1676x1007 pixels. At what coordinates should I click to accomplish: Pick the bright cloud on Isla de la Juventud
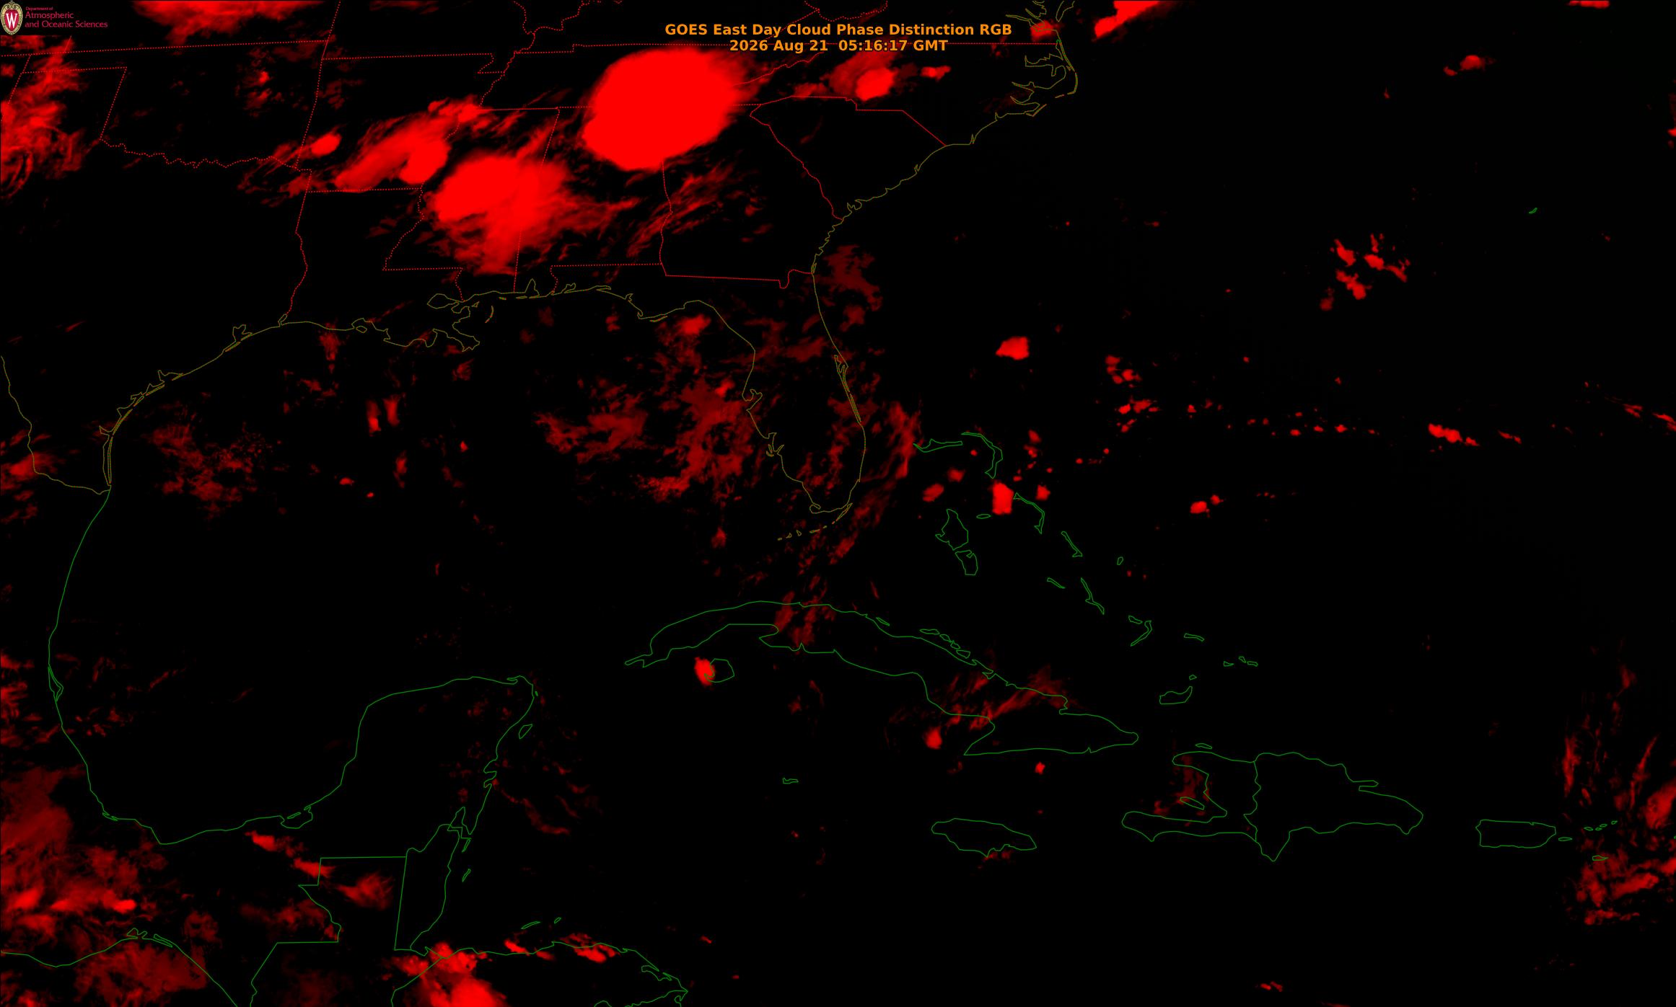(x=703, y=671)
